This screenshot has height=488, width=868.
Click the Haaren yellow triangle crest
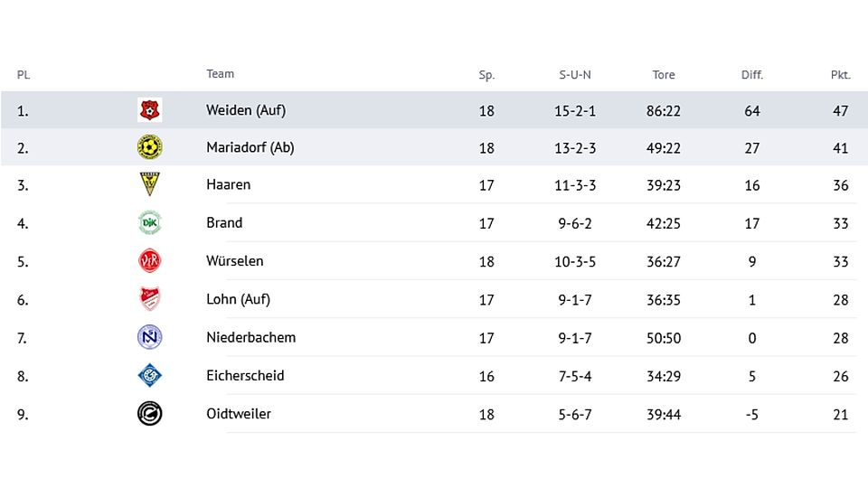coord(149,184)
